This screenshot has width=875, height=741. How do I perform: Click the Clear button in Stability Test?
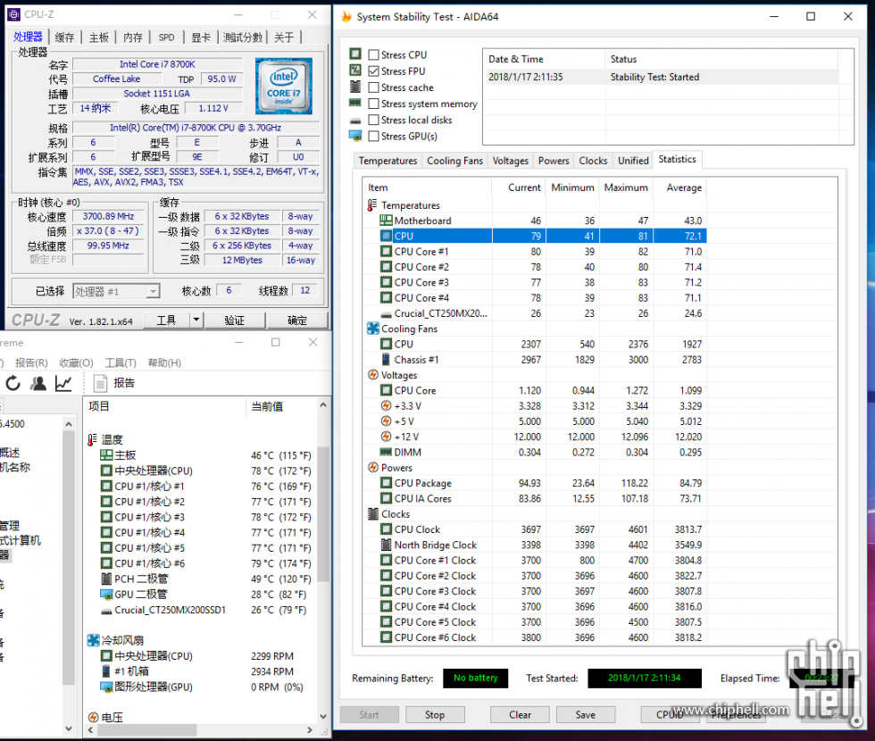(x=520, y=715)
